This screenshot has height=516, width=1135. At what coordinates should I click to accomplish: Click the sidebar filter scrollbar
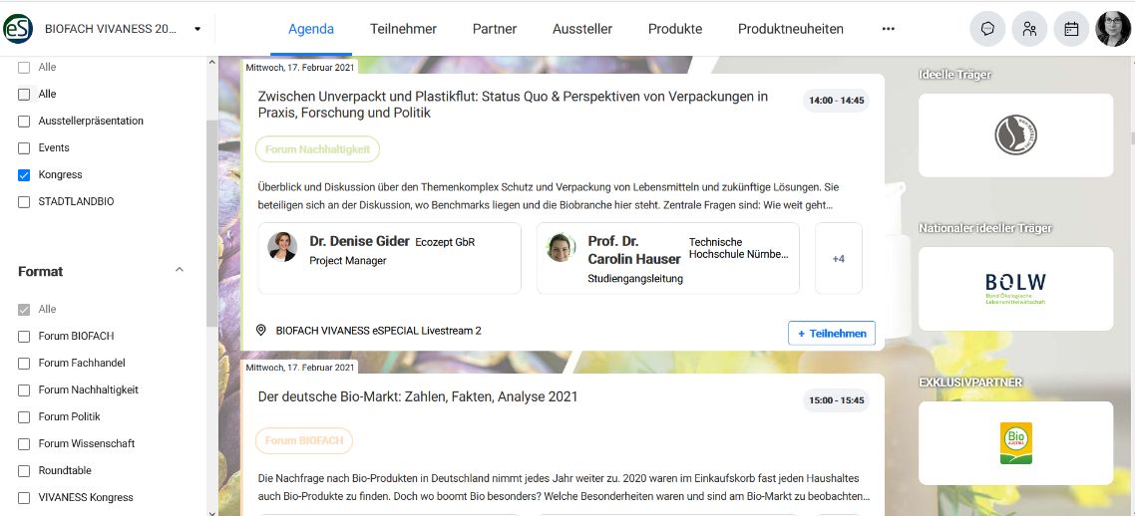pyautogui.click(x=210, y=219)
